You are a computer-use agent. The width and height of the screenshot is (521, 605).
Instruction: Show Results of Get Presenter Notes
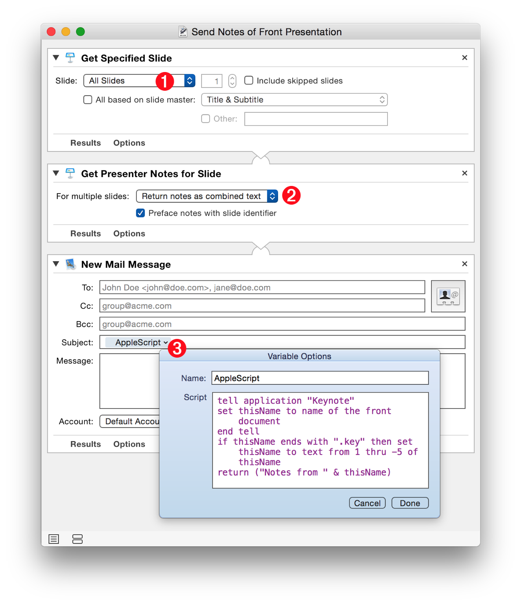pyautogui.click(x=85, y=234)
